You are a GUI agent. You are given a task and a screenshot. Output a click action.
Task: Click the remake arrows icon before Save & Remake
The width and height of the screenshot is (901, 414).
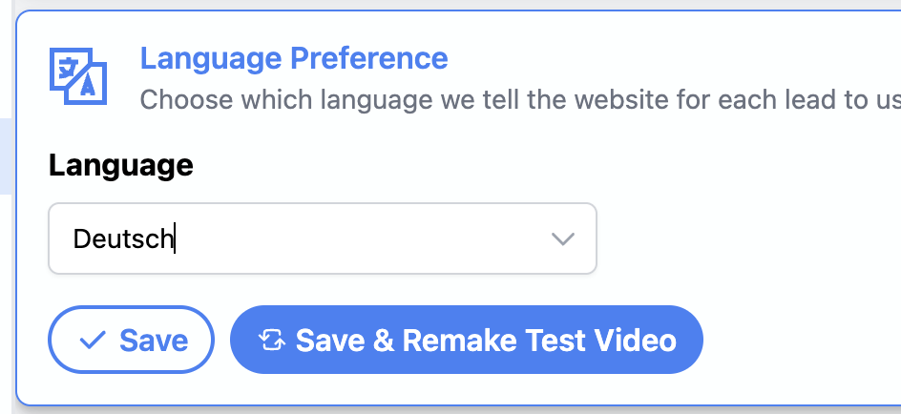tap(272, 340)
